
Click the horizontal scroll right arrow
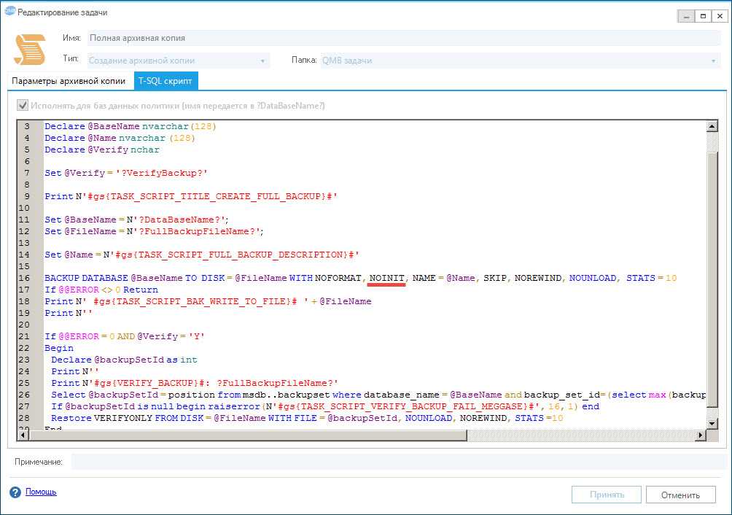coord(700,435)
